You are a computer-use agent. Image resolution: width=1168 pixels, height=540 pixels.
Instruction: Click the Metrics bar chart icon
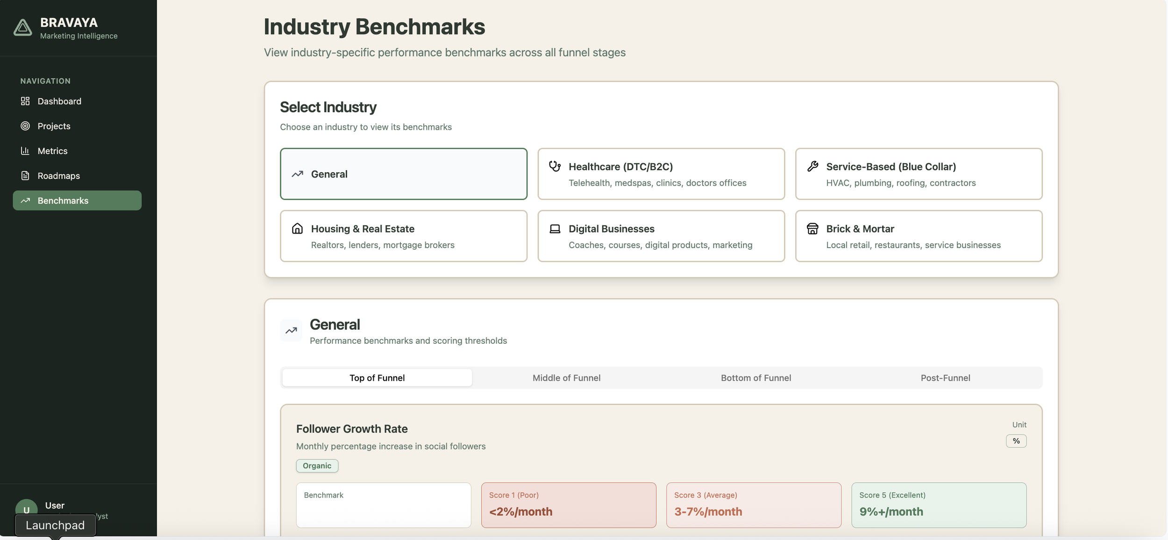25,150
